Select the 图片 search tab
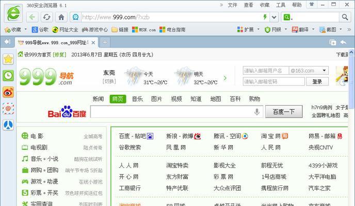 click(157, 99)
